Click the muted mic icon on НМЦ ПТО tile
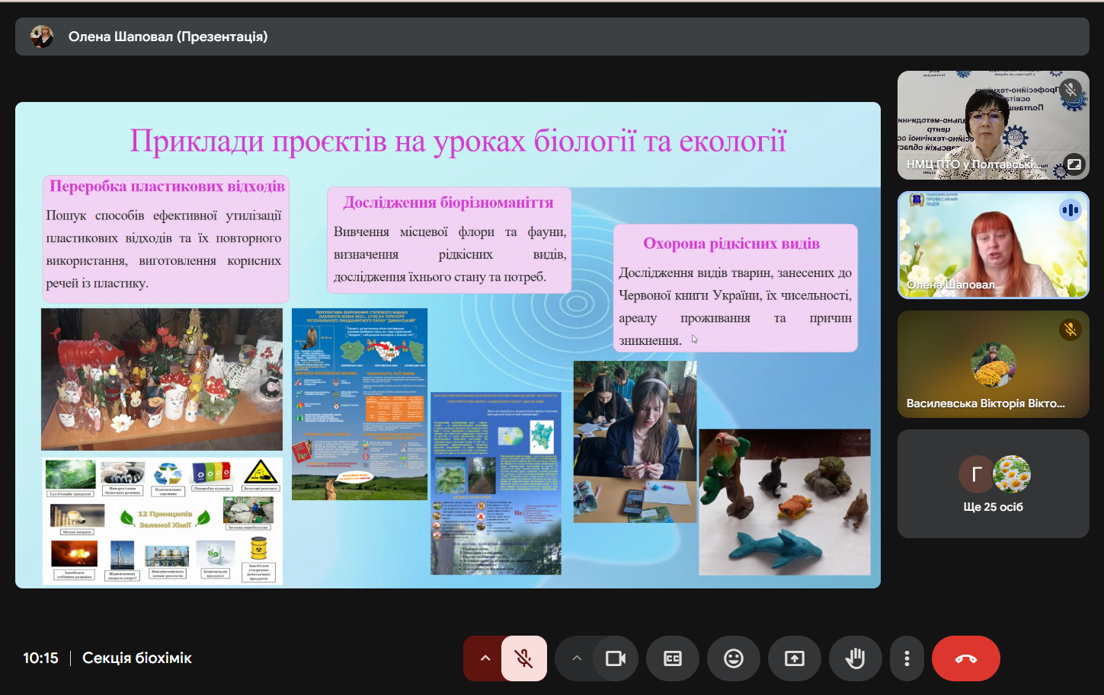1104x695 pixels. (1070, 90)
